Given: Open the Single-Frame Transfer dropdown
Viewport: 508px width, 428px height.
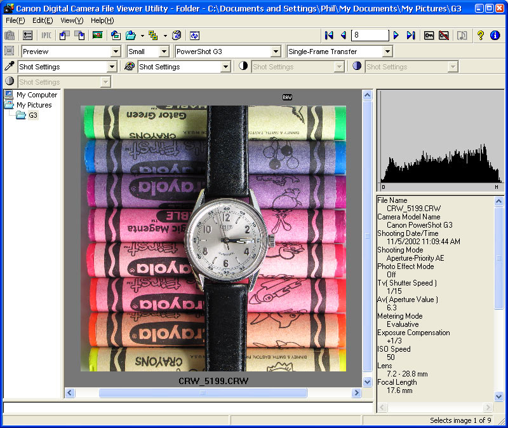Looking at the screenshot, I should coord(387,52).
